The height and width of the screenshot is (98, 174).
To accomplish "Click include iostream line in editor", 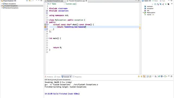I will [58, 8].
